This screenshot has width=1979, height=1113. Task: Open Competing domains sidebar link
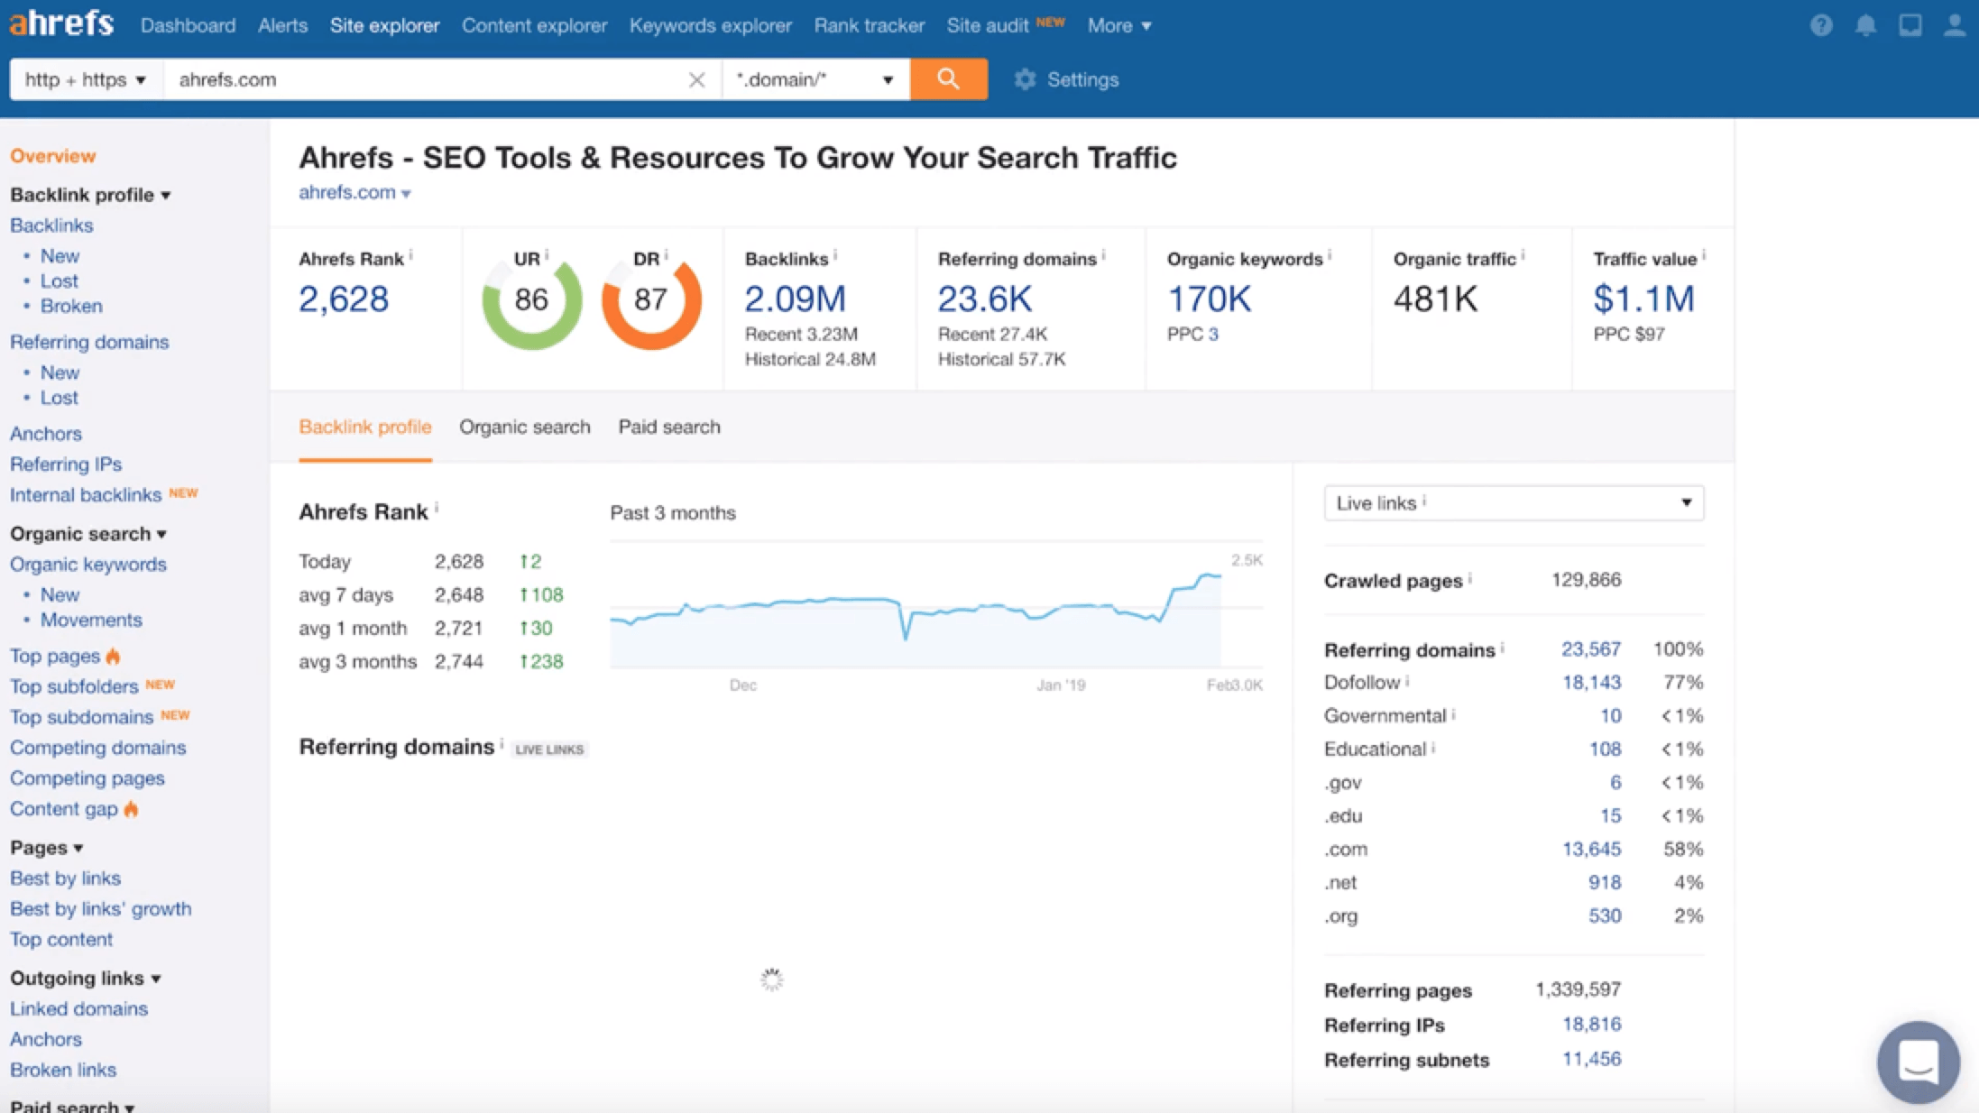click(97, 748)
